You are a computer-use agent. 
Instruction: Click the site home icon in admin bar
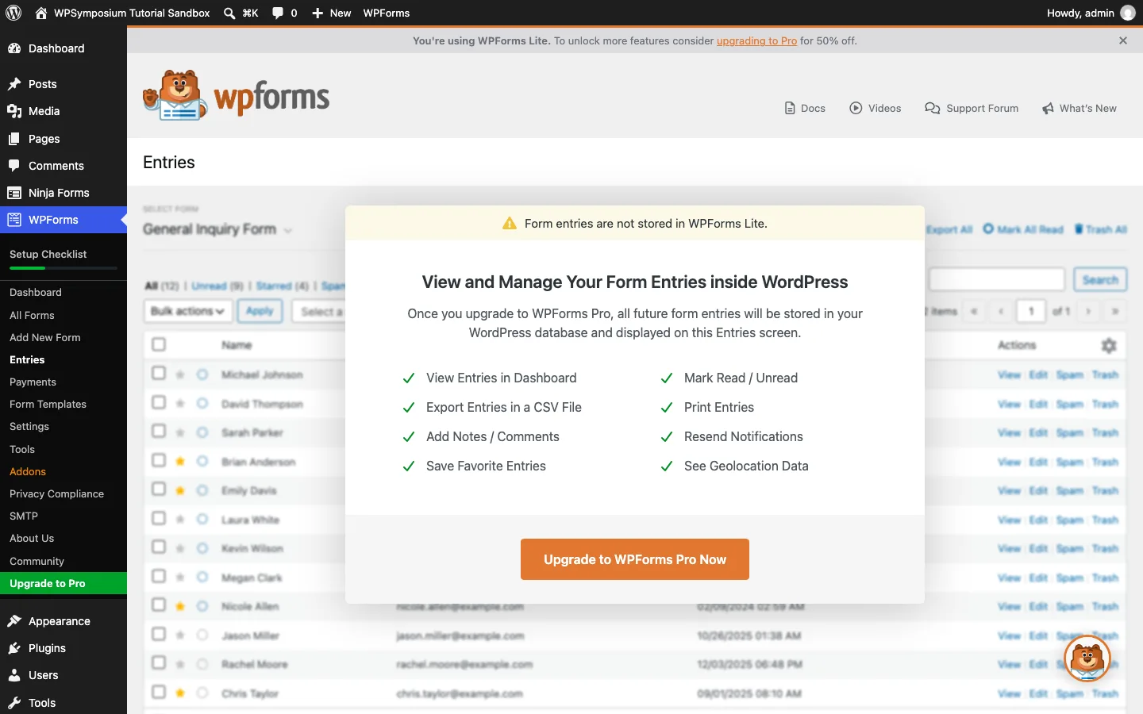[x=41, y=13]
